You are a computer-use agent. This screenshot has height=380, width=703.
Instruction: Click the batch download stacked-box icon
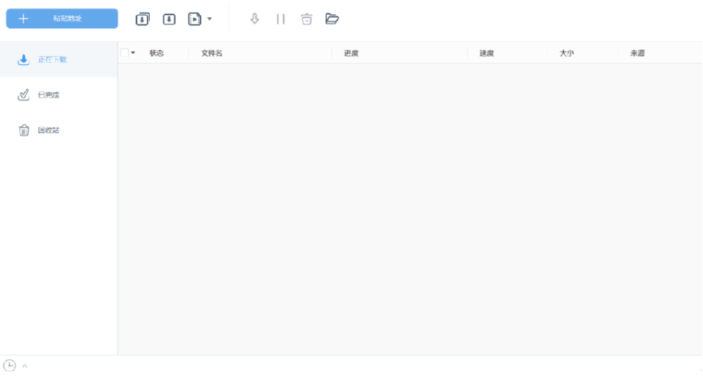[142, 19]
